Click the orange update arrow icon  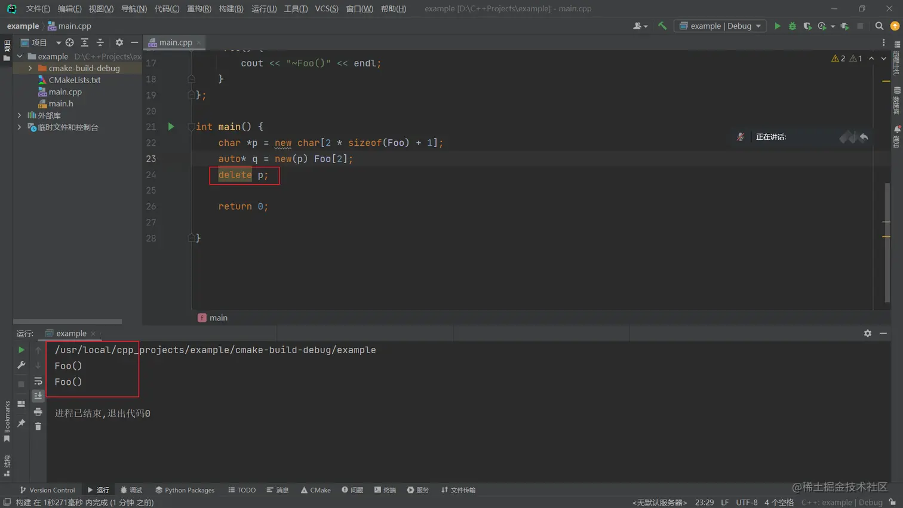pos(895,26)
